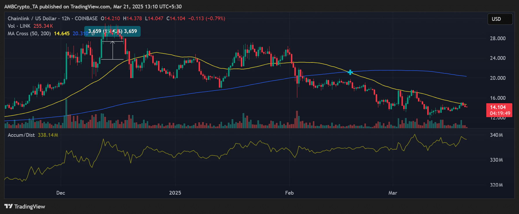This screenshot has height=214, width=519.
Task: Click the Dec time axis label
Action: pos(60,193)
